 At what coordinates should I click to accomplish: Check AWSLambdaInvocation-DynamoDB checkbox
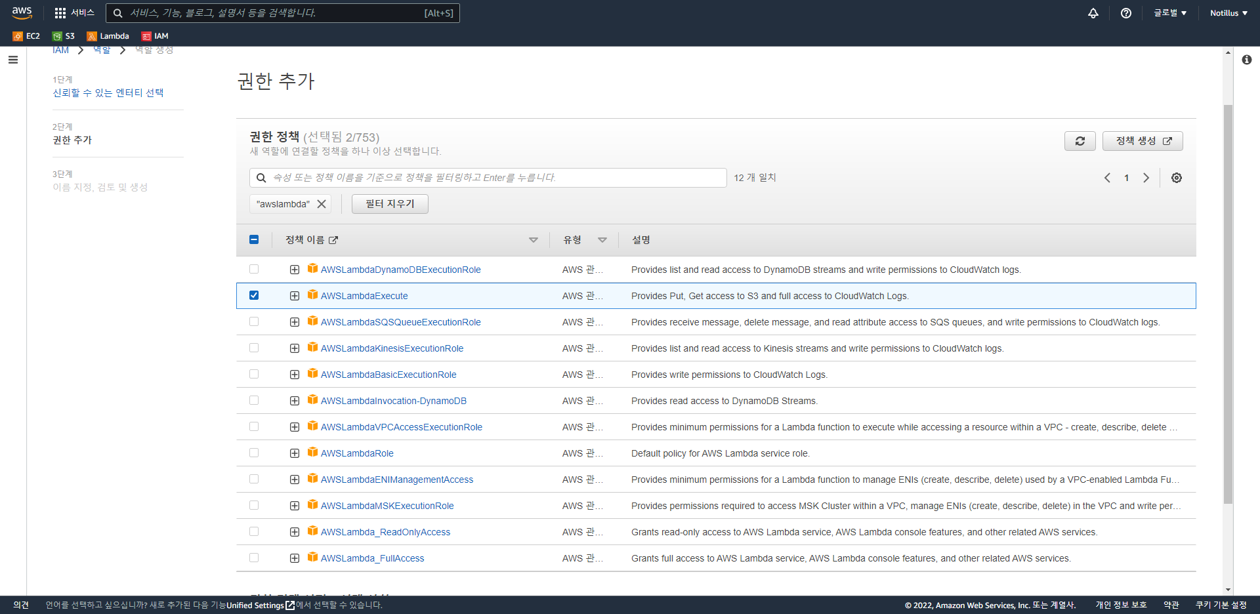(254, 400)
